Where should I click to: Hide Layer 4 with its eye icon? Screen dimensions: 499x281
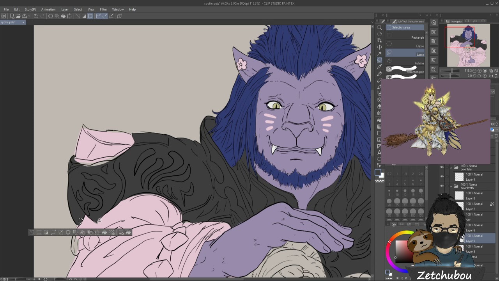[x=442, y=177]
